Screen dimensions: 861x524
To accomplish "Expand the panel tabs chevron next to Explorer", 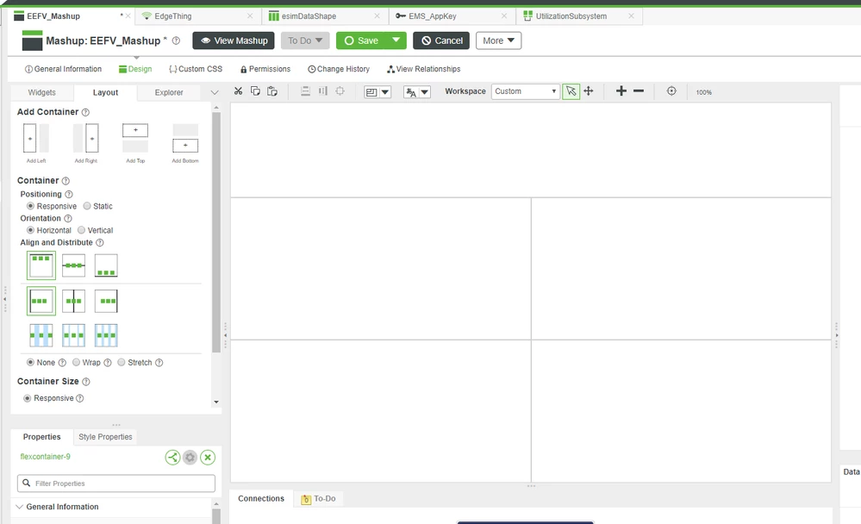I will point(215,92).
